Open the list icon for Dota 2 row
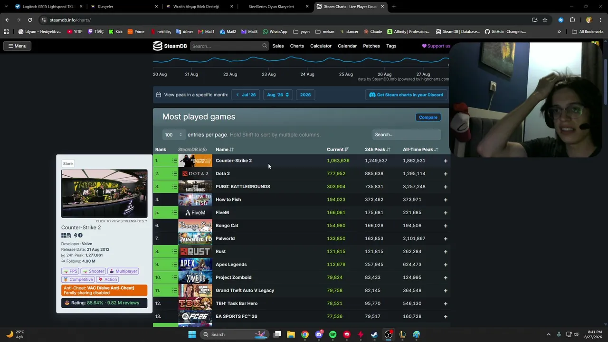This screenshot has width=608, height=342. [174, 173]
